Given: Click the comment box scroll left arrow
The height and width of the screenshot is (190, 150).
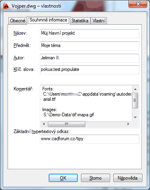Looking at the screenshot, I should [44, 124].
